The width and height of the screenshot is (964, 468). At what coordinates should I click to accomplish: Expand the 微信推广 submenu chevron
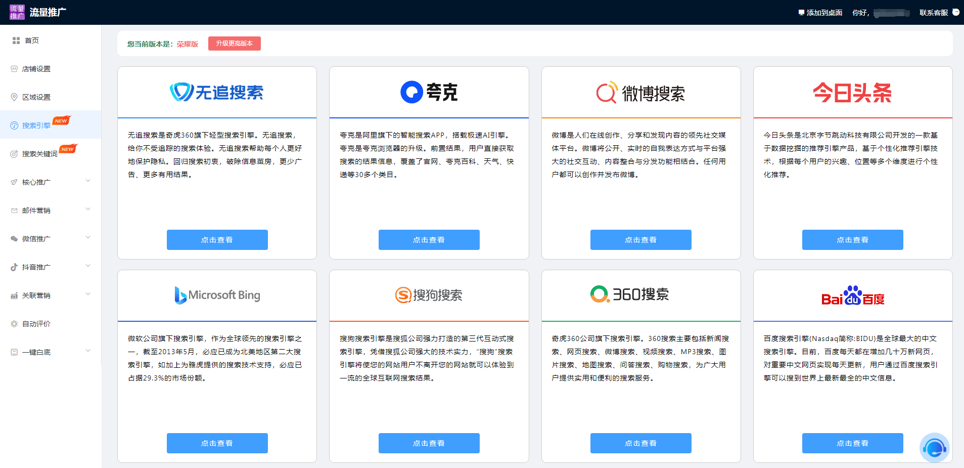coord(88,238)
